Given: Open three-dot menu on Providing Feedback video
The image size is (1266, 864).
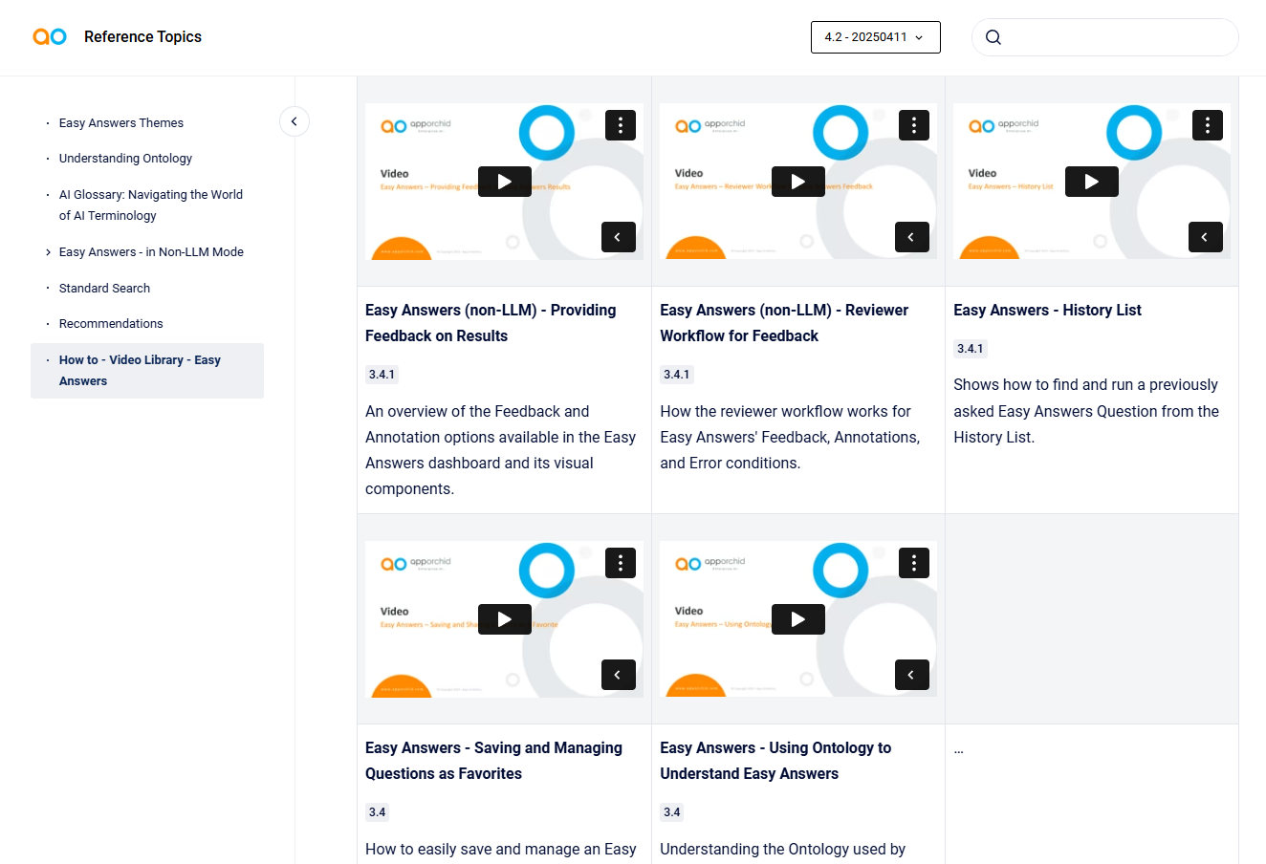Looking at the screenshot, I should point(621,124).
